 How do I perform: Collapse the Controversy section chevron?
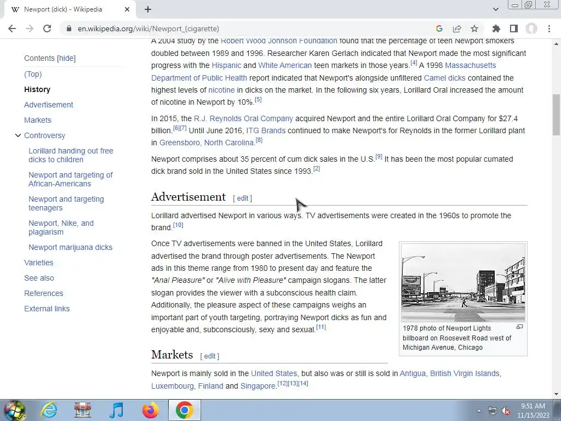18,135
